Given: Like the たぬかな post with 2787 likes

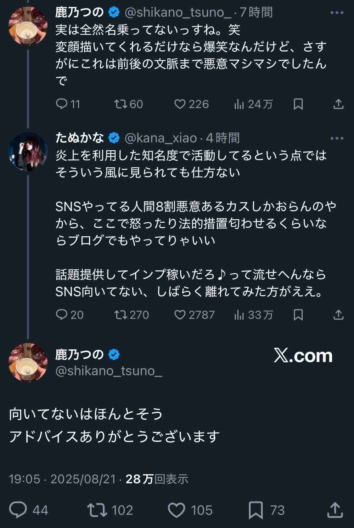Looking at the screenshot, I should [x=180, y=315].
